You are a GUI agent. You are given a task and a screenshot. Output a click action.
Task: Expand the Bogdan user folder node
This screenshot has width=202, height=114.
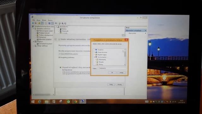94,55
